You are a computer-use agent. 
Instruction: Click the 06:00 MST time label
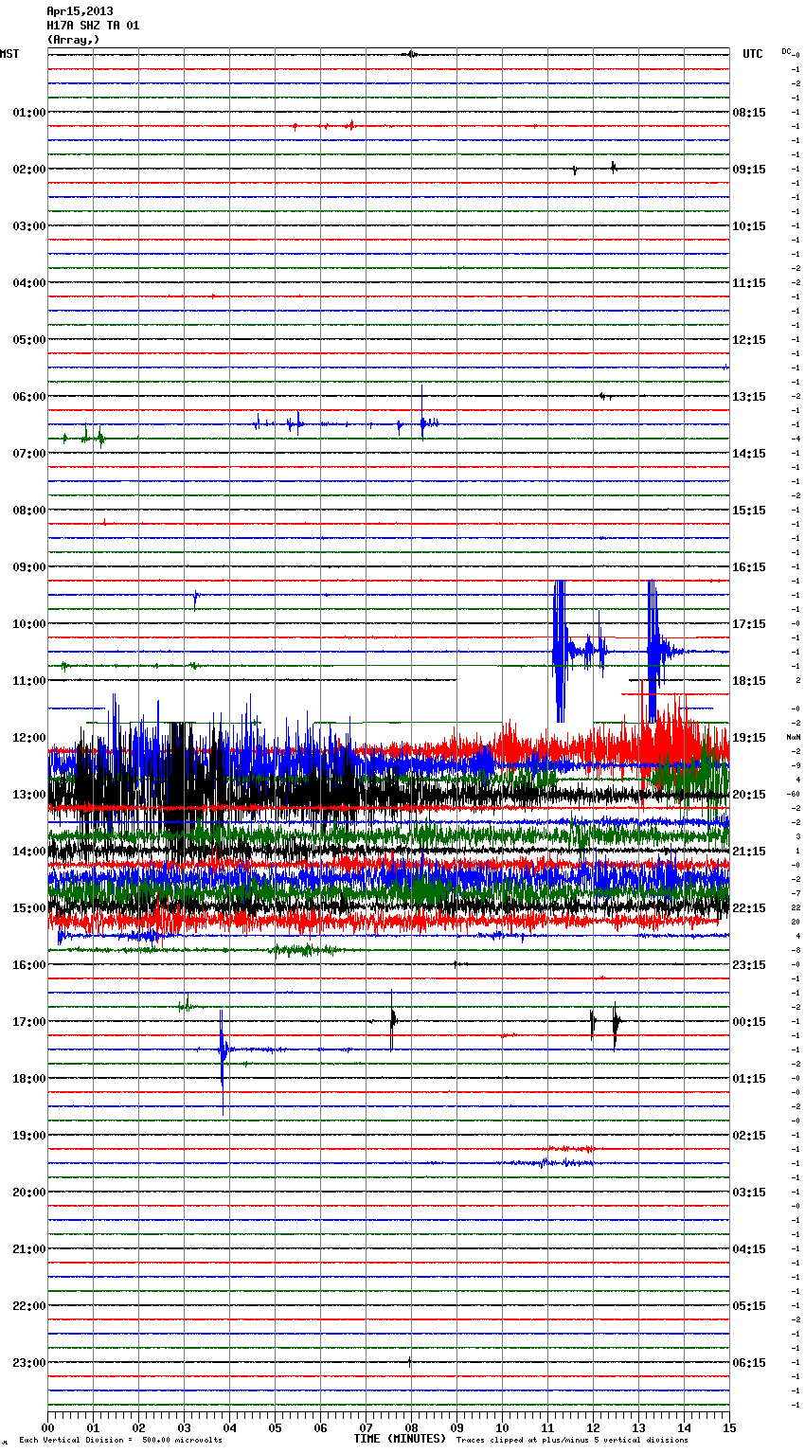[x=29, y=397]
